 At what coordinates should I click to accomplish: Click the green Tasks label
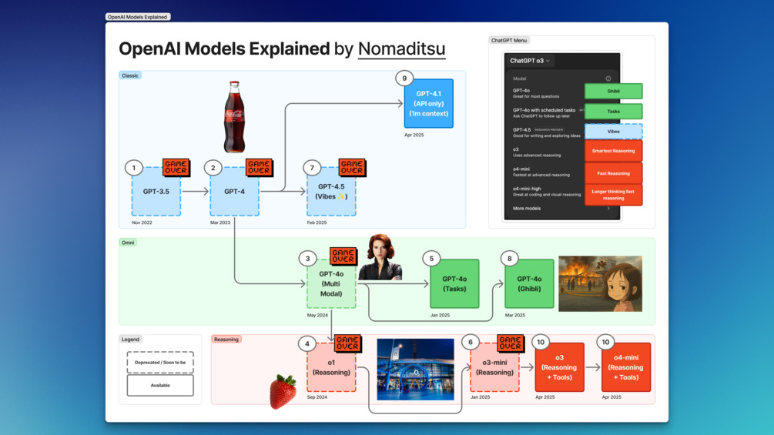coord(614,112)
